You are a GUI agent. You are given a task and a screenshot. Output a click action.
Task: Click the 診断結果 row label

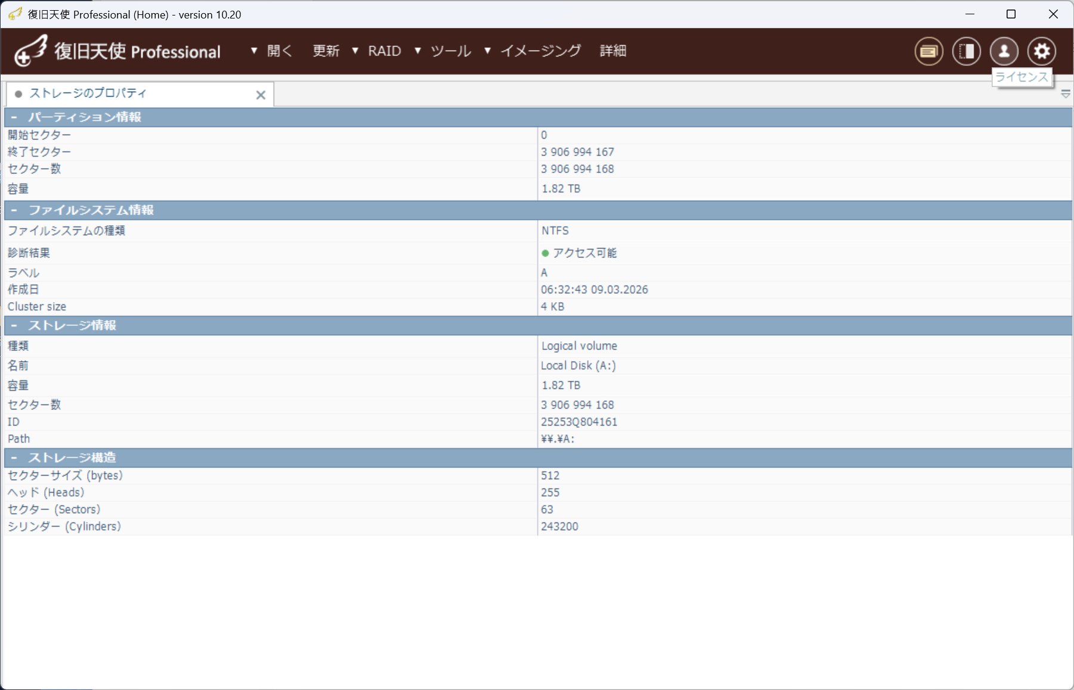[29, 253]
